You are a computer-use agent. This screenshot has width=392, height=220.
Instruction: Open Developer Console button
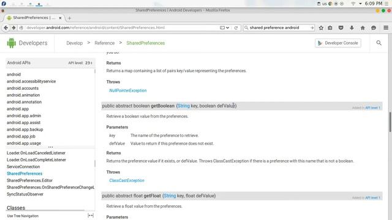tap(337, 43)
